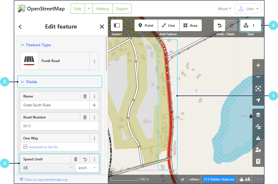Open the More menu
Viewport: 278px width, 184px height.
pos(224,9)
